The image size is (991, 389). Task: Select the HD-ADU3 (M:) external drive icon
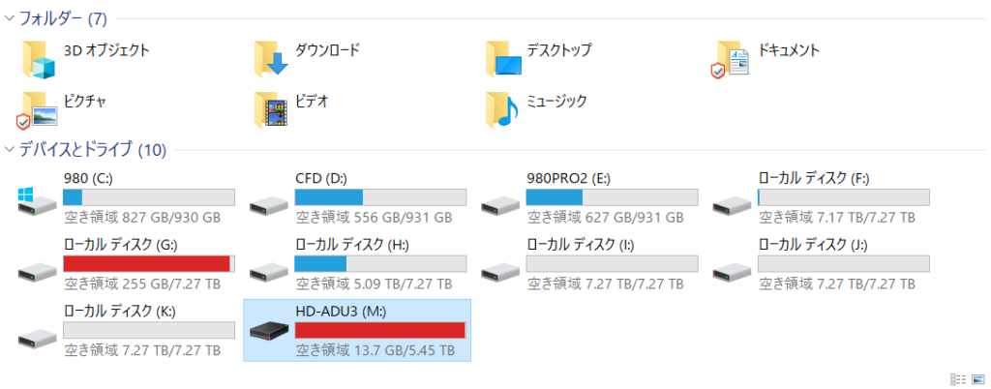(x=269, y=330)
